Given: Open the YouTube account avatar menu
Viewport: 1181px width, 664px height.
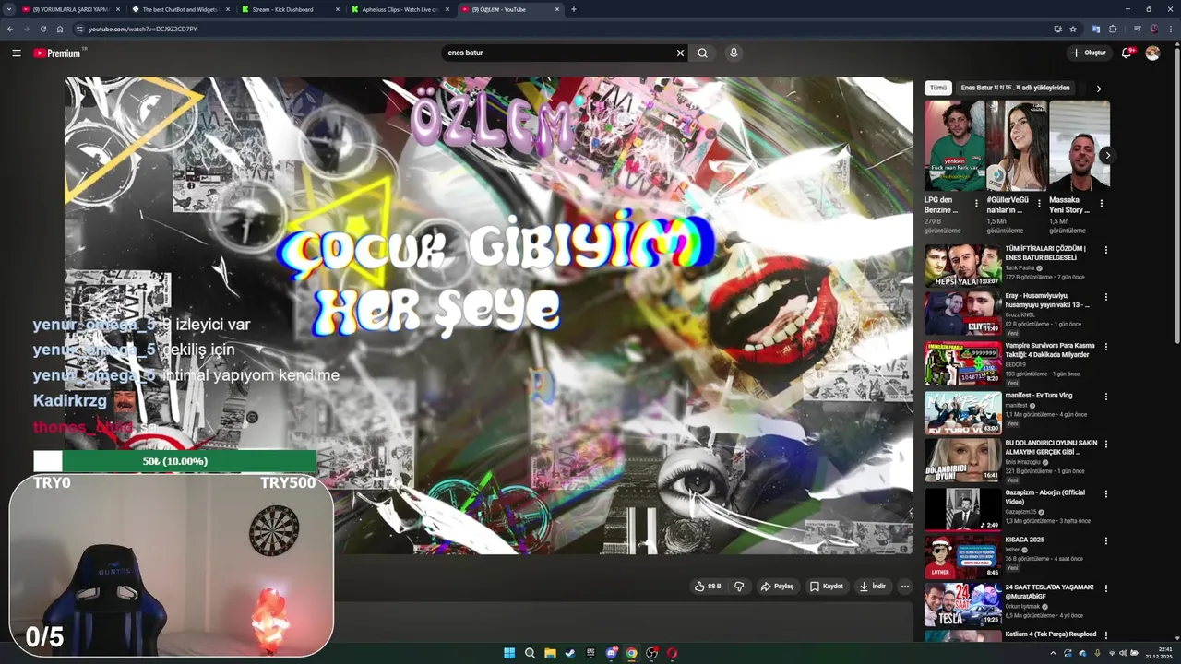Looking at the screenshot, I should click(1152, 53).
